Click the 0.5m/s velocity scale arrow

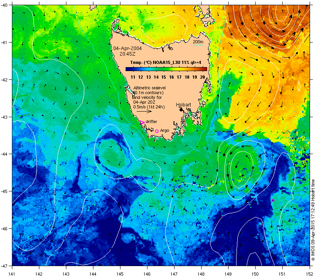tap(144, 111)
